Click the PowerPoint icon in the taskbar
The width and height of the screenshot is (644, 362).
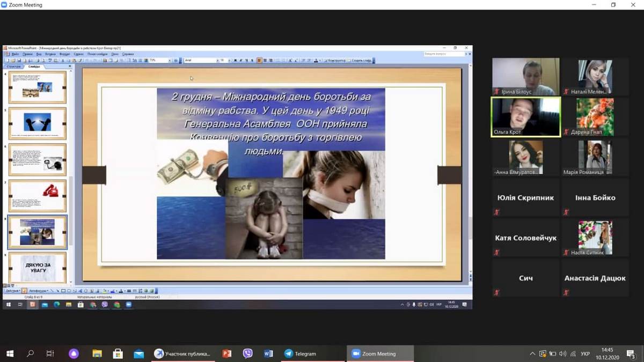click(x=226, y=353)
